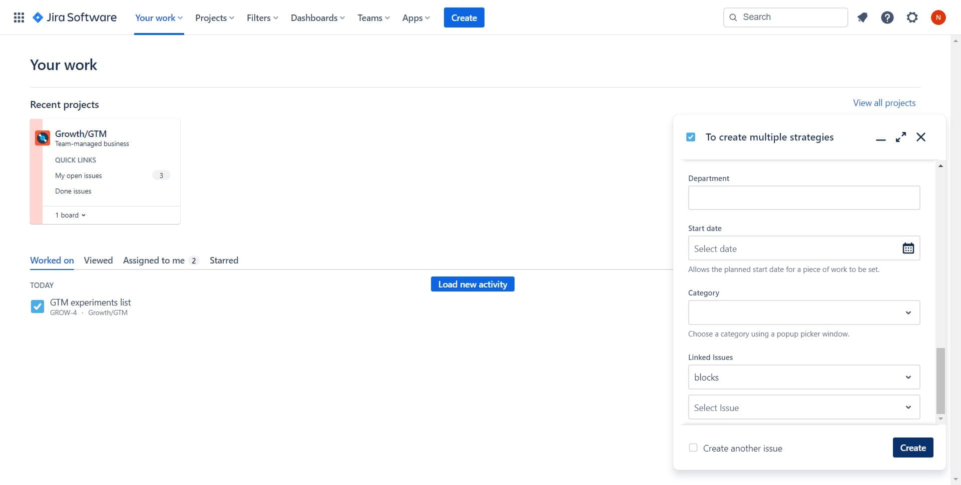Screen dimensions: 961x485
Task: Open the settings gear icon
Action: [912, 17]
